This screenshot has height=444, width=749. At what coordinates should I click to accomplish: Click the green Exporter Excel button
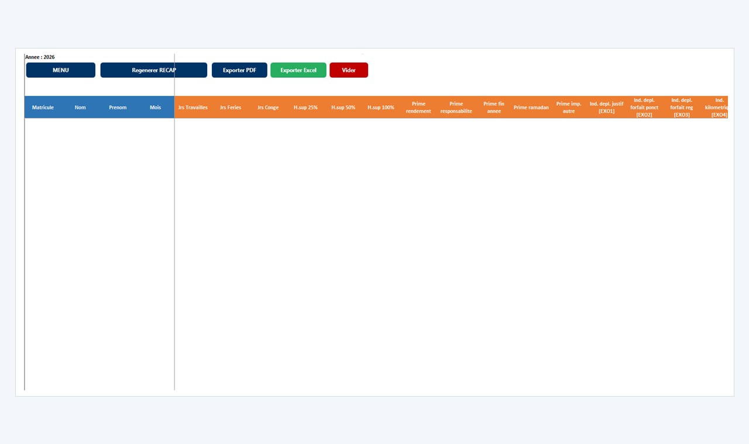click(298, 70)
